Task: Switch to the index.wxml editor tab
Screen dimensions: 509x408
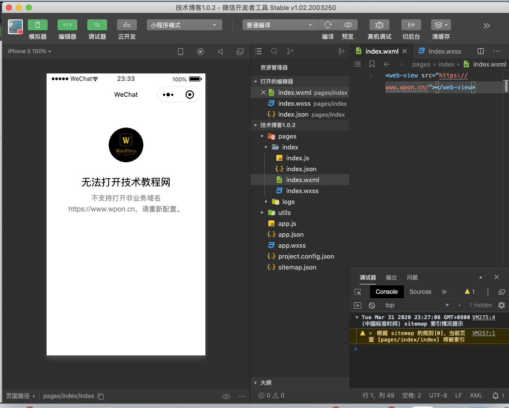Action: pos(382,51)
